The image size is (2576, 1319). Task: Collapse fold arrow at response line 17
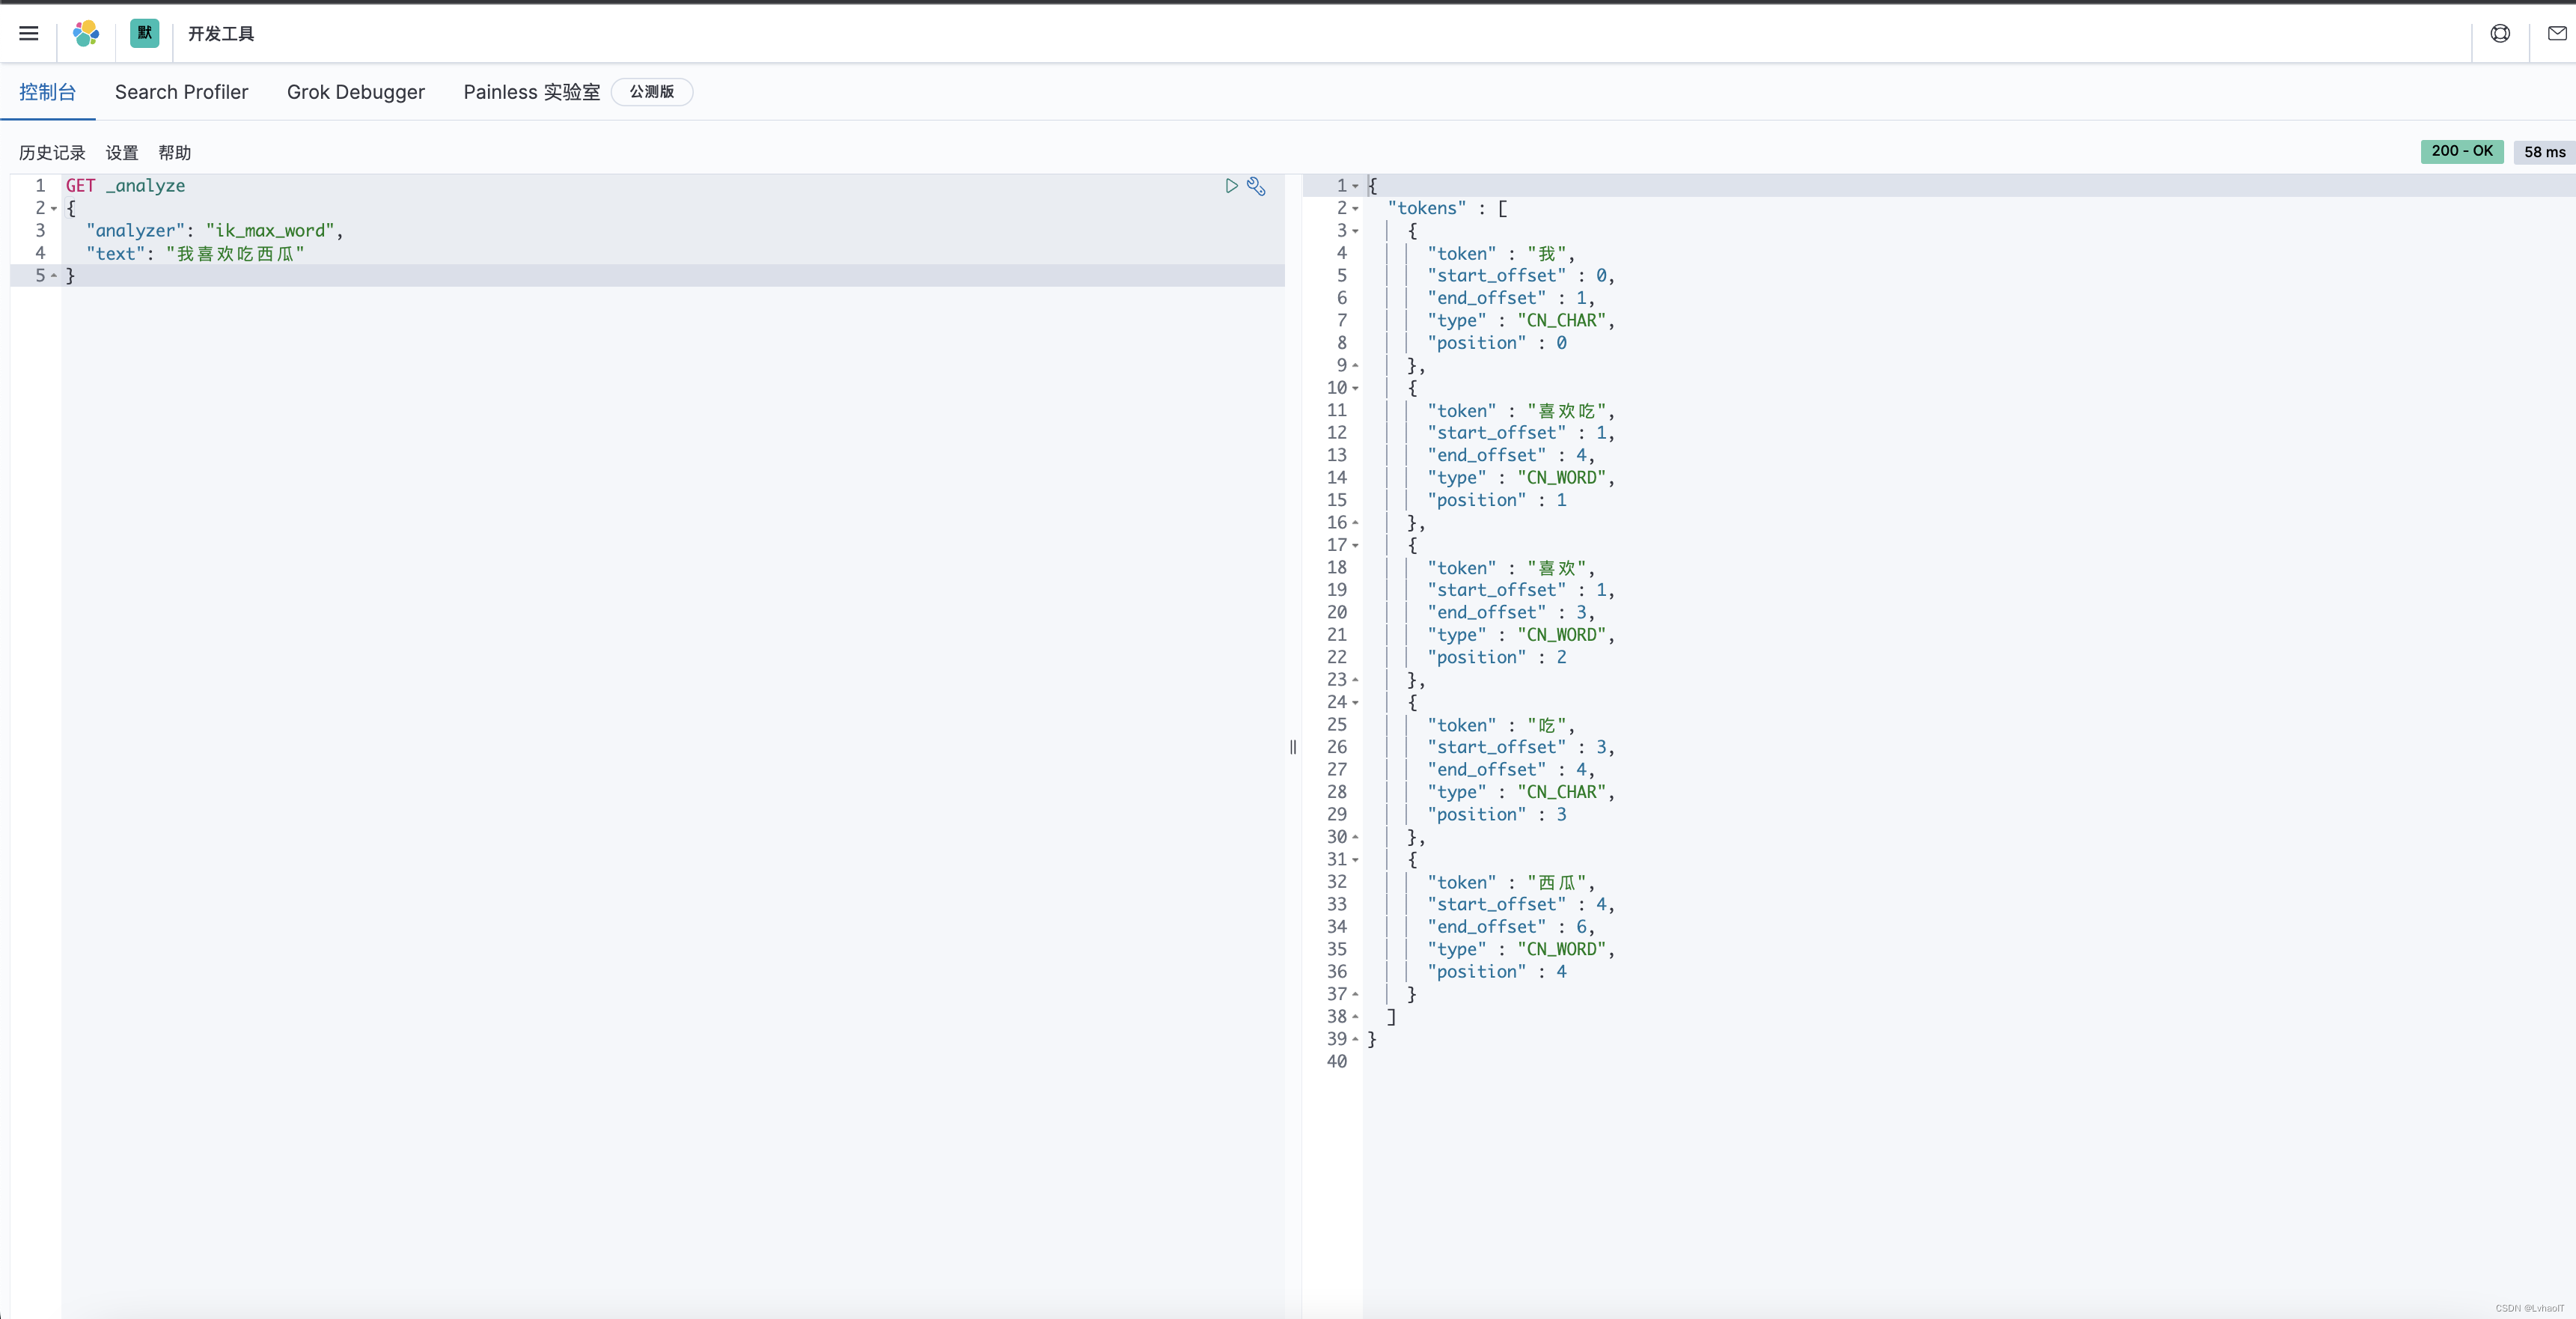(x=1355, y=545)
